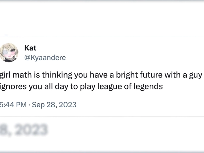Image resolution: width=204 pixels, height=153 pixels.
Task: Select the Sep 28, 2023 date
Action: point(54,105)
